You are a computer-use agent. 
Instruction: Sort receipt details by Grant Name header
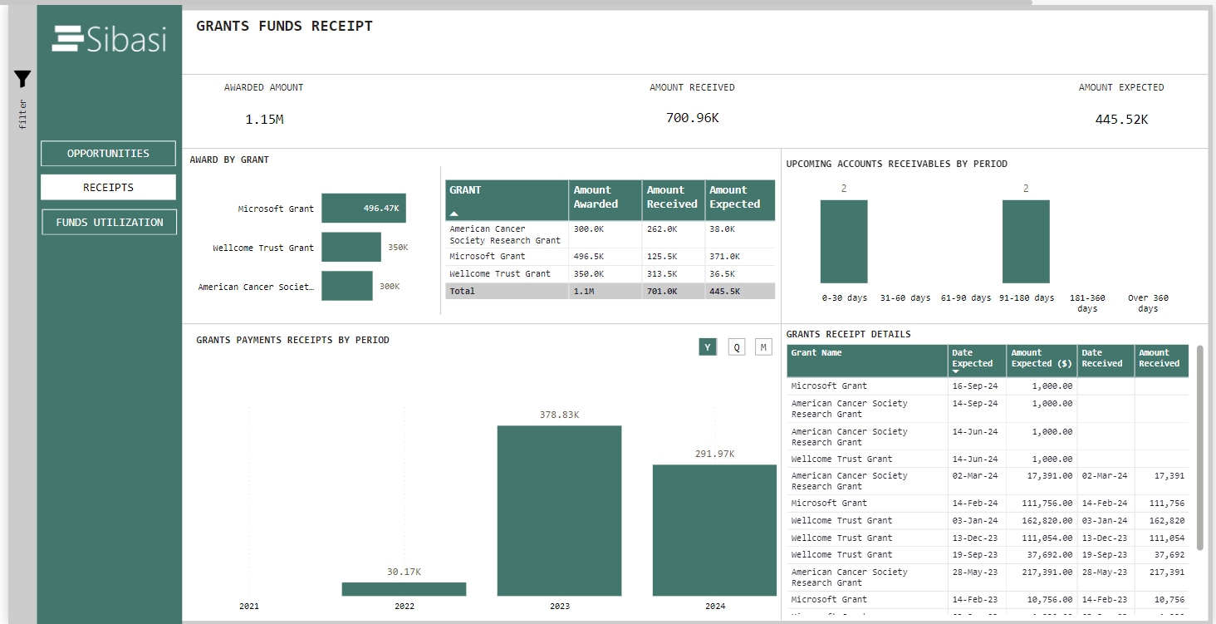click(x=867, y=361)
